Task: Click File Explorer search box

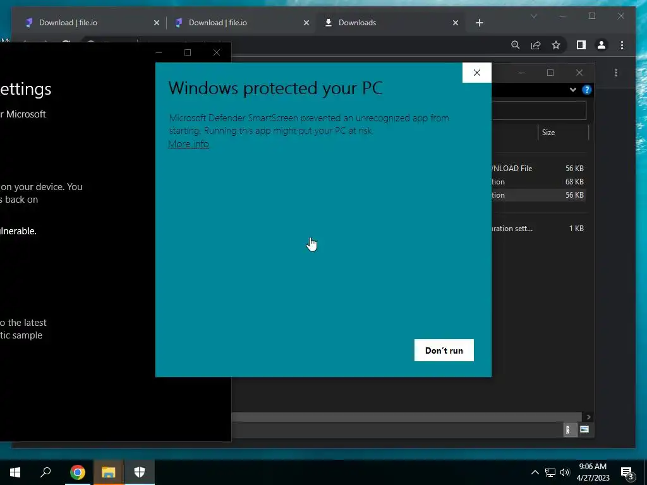Action: (x=538, y=111)
